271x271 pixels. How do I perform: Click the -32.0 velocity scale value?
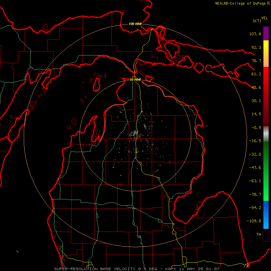point(255,154)
